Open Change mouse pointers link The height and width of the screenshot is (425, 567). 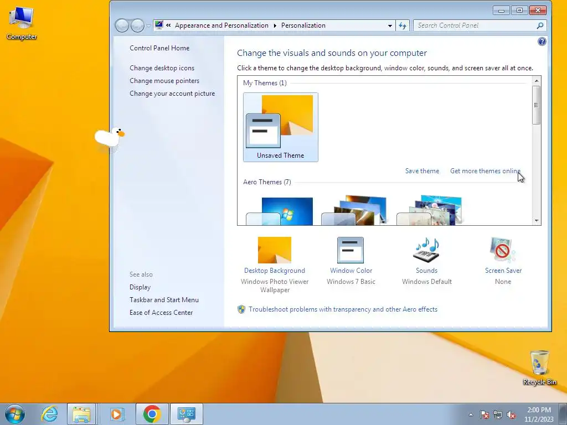164,81
